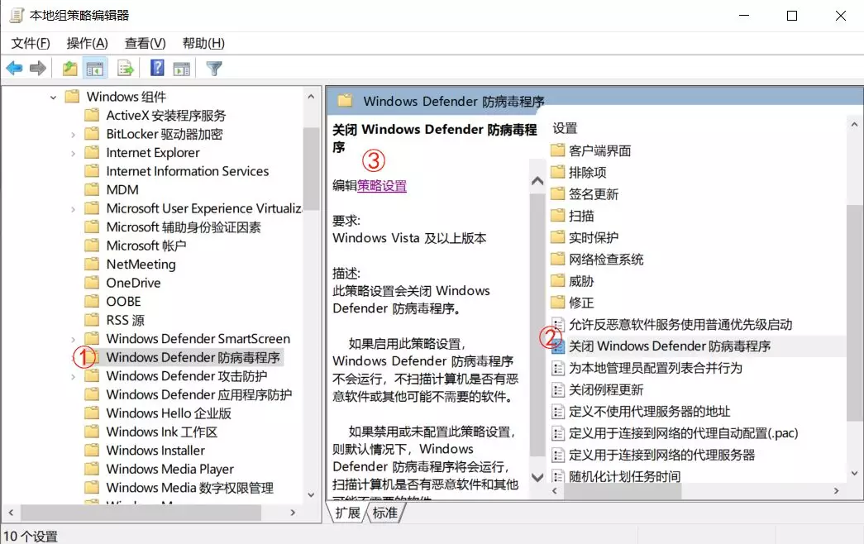Click policy icon for 定义用于连接到网络的代理服务器
Screen dimensions: 864x544
tap(558, 455)
